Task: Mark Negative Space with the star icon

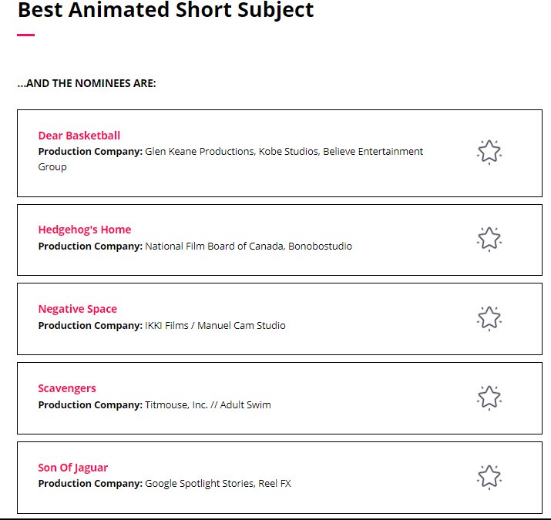Action: click(x=489, y=318)
